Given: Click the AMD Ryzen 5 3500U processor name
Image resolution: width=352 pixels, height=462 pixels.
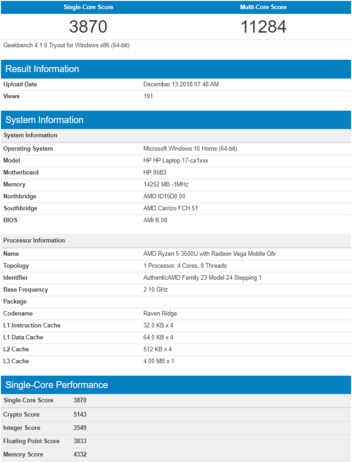Looking at the screenshot, I should [x=209, y=254].
